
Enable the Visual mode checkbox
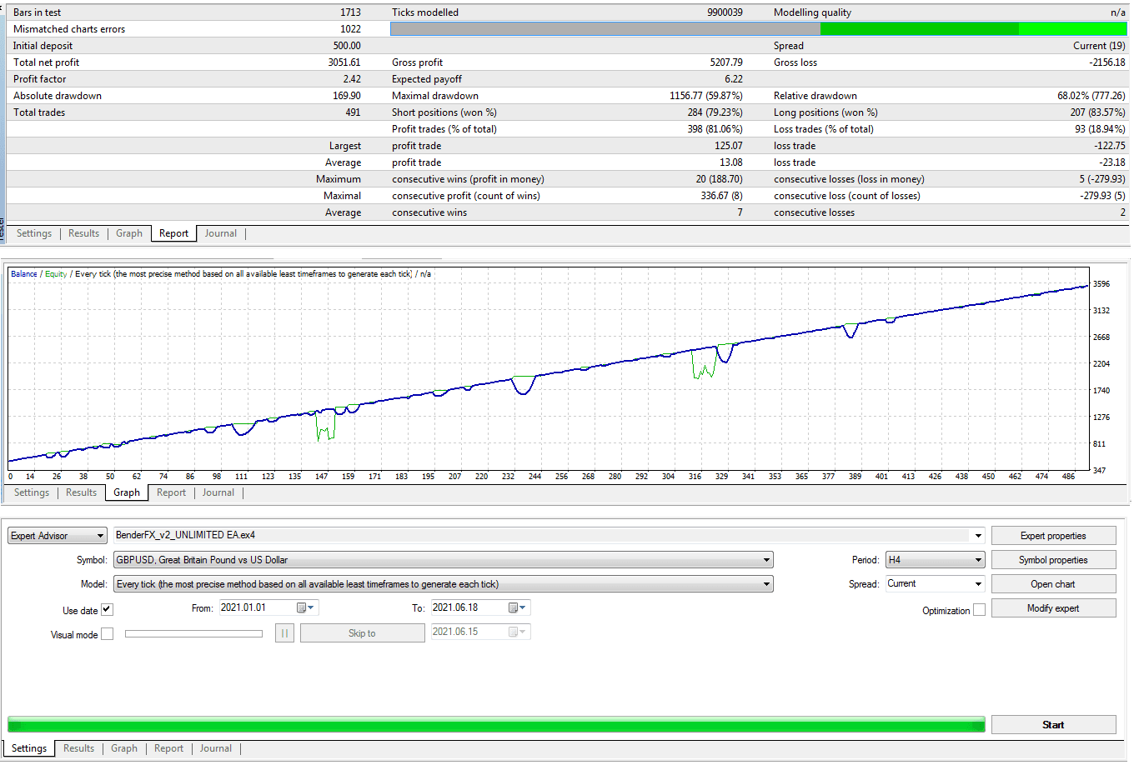[107, 634]
